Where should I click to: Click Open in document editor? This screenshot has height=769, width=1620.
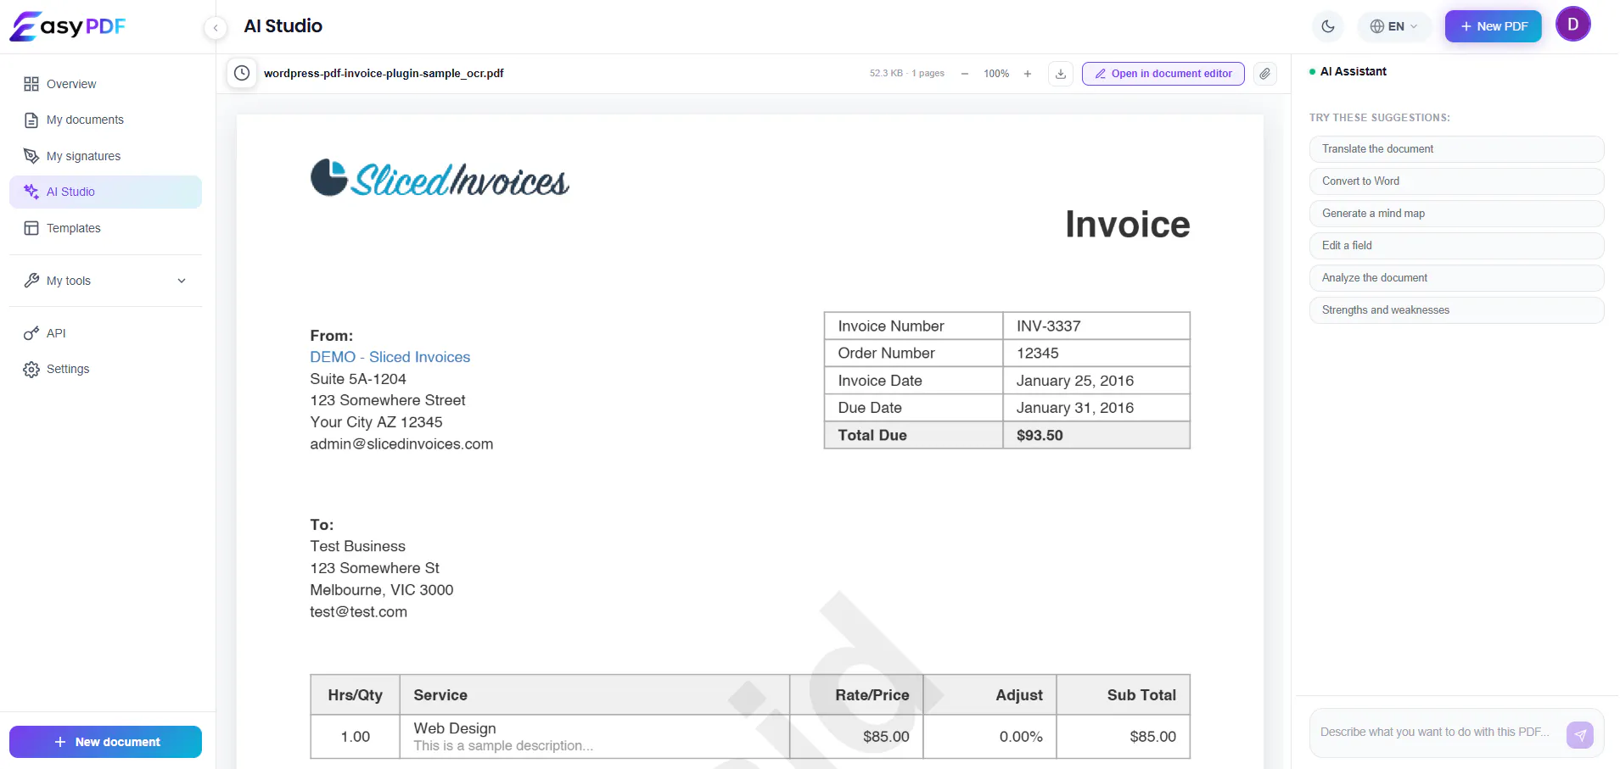pyautogui.click(x=1163, y=74)
